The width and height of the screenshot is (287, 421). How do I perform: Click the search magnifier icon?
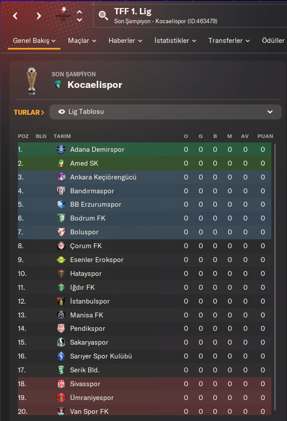pyautogui.click(x=103, y=16)
